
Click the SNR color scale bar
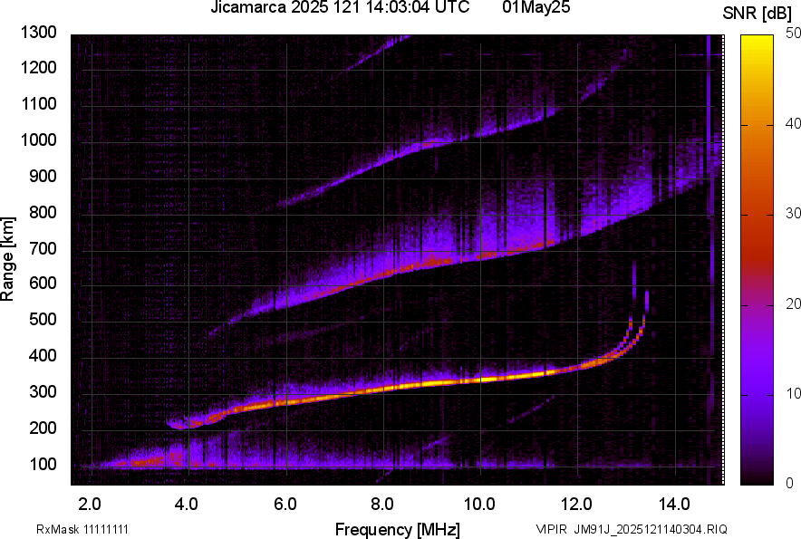tap(757, 260)
